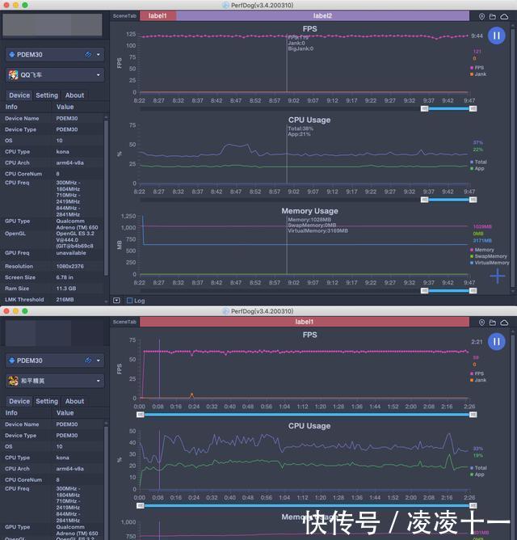
Task: Toggle Total CPU legend in top window
Action: coord(478,162)
